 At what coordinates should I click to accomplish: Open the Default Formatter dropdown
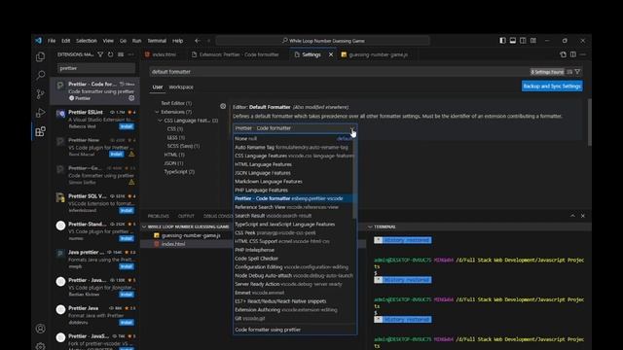(295, 128)
